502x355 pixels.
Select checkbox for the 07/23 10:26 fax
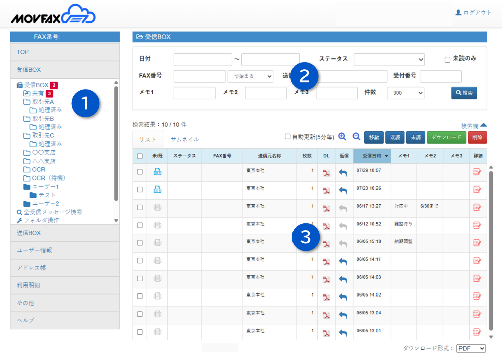click(140, 189)
